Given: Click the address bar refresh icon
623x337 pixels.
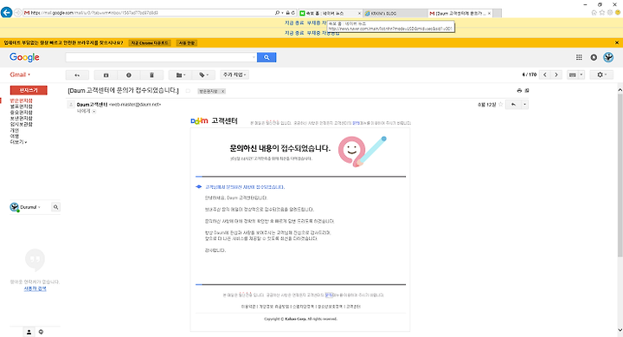Looking at the screenshot, I should [293, 13].
